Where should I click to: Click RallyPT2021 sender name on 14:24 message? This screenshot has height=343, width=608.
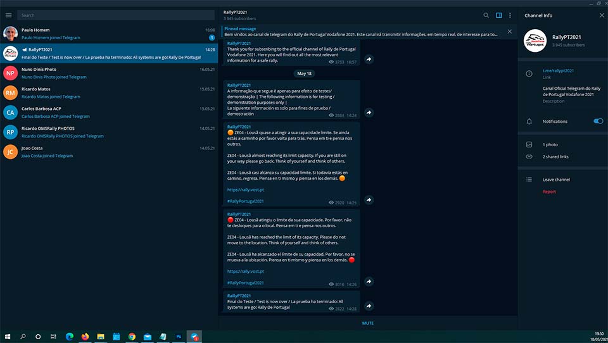pos(239,85)
